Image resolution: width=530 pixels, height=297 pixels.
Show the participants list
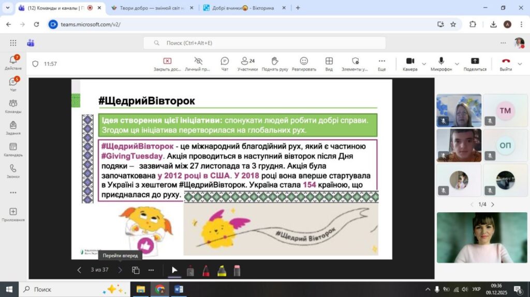coord(247,64)
